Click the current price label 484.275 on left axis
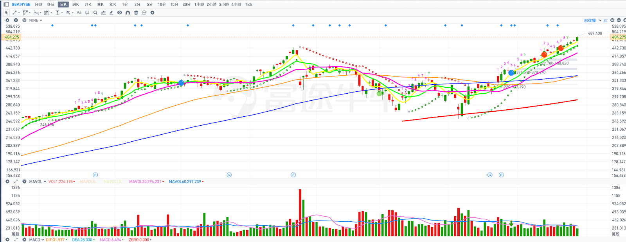The image size is (626, 242). (x=11, y=37)
